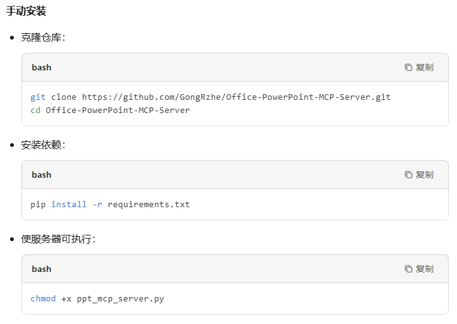Click copy icon for chmod code block

coord(409,269)
